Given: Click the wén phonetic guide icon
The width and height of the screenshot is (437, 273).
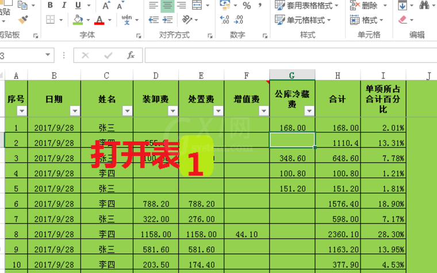Looking at the screenshot, I should (127, 20).
